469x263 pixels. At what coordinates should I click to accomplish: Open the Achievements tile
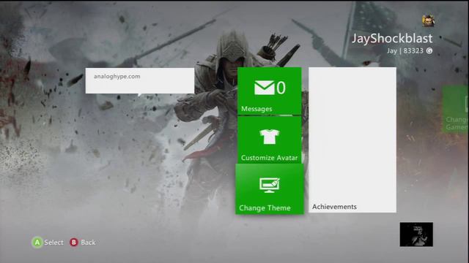352,140
